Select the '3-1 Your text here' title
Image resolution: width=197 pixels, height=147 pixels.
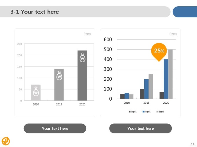[x=35, y=12]
